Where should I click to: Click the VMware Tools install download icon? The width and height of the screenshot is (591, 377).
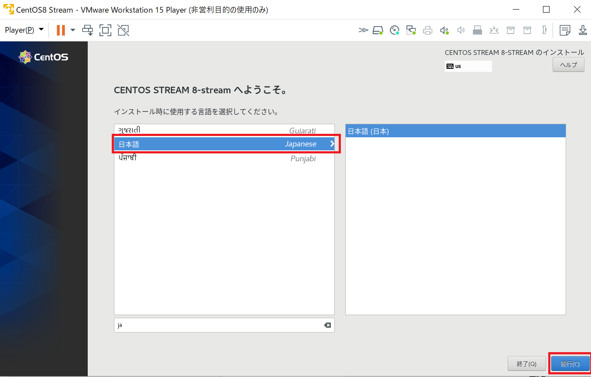pyautogui.click(x=583, y=30)
